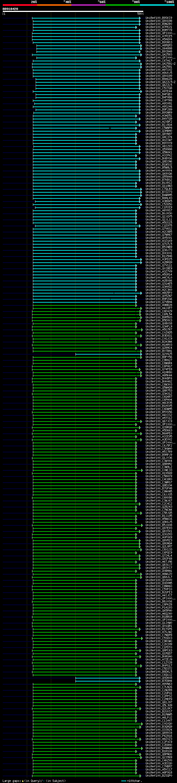Select hit label UniRef100_Q4C374

point(158,137)
